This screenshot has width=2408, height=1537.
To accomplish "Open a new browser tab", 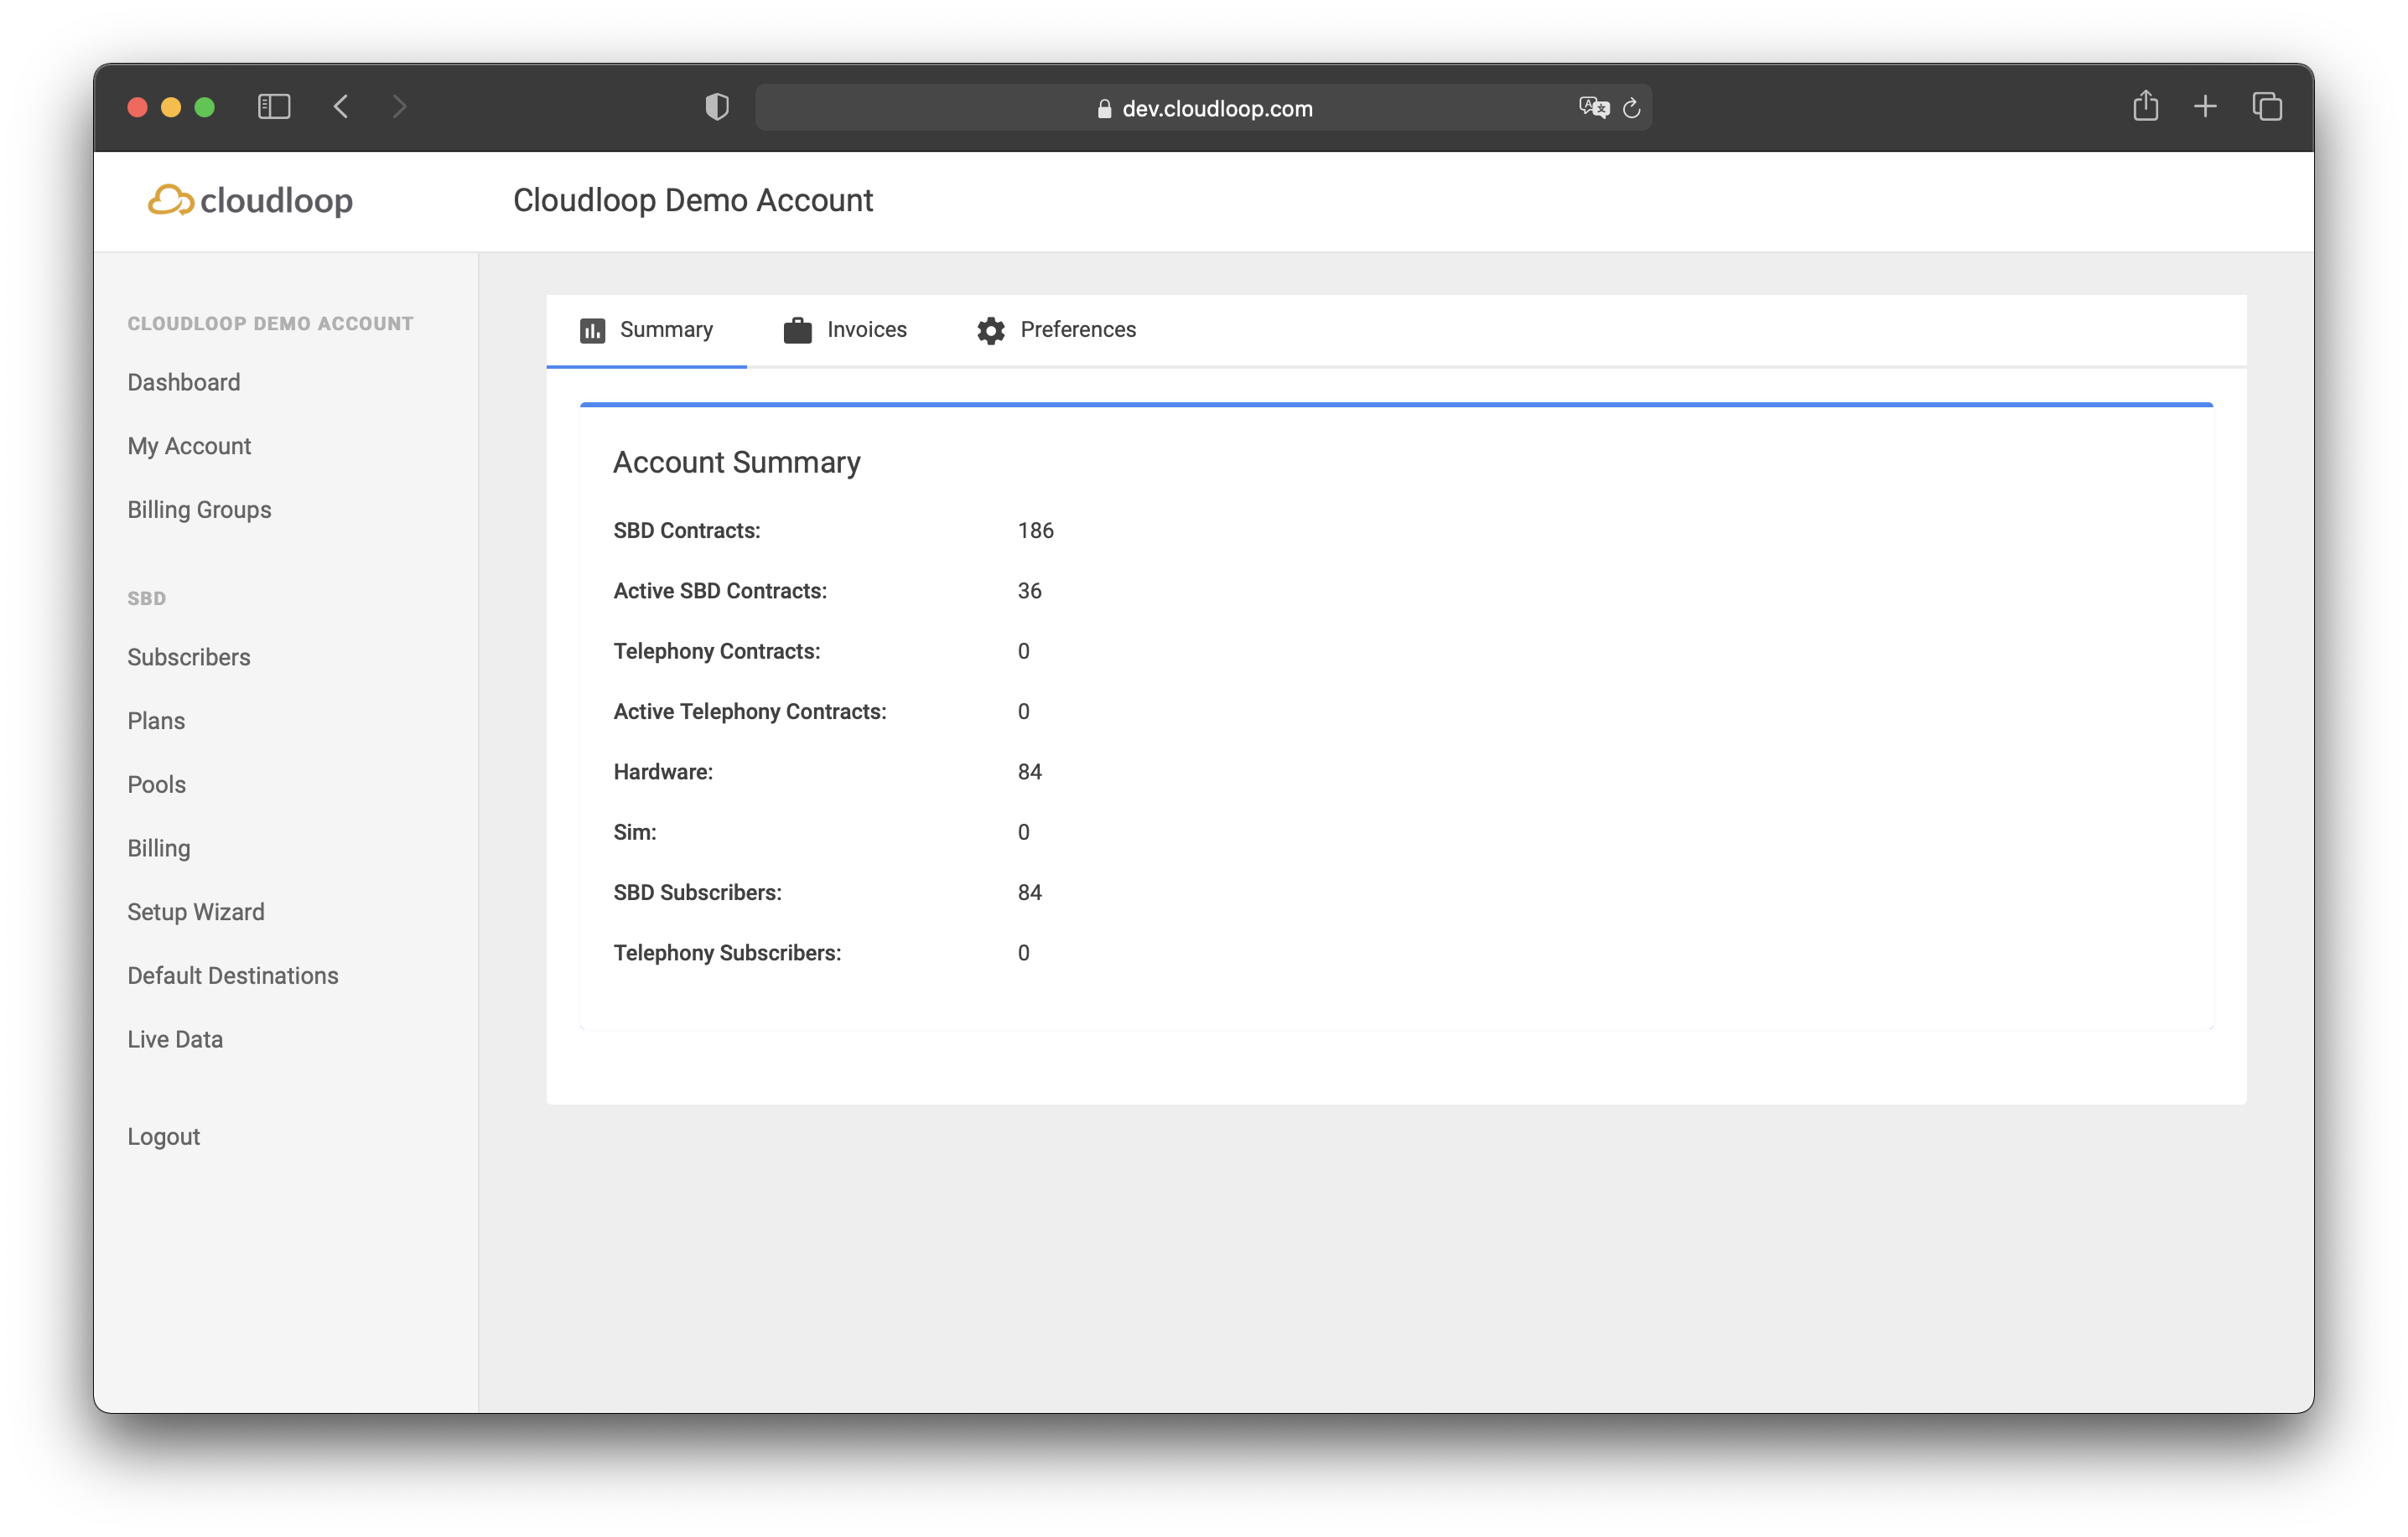I will tap(2205, 106).
